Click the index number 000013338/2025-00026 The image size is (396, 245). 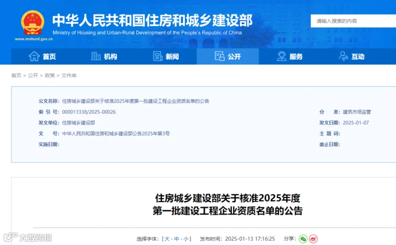(89, 112)
